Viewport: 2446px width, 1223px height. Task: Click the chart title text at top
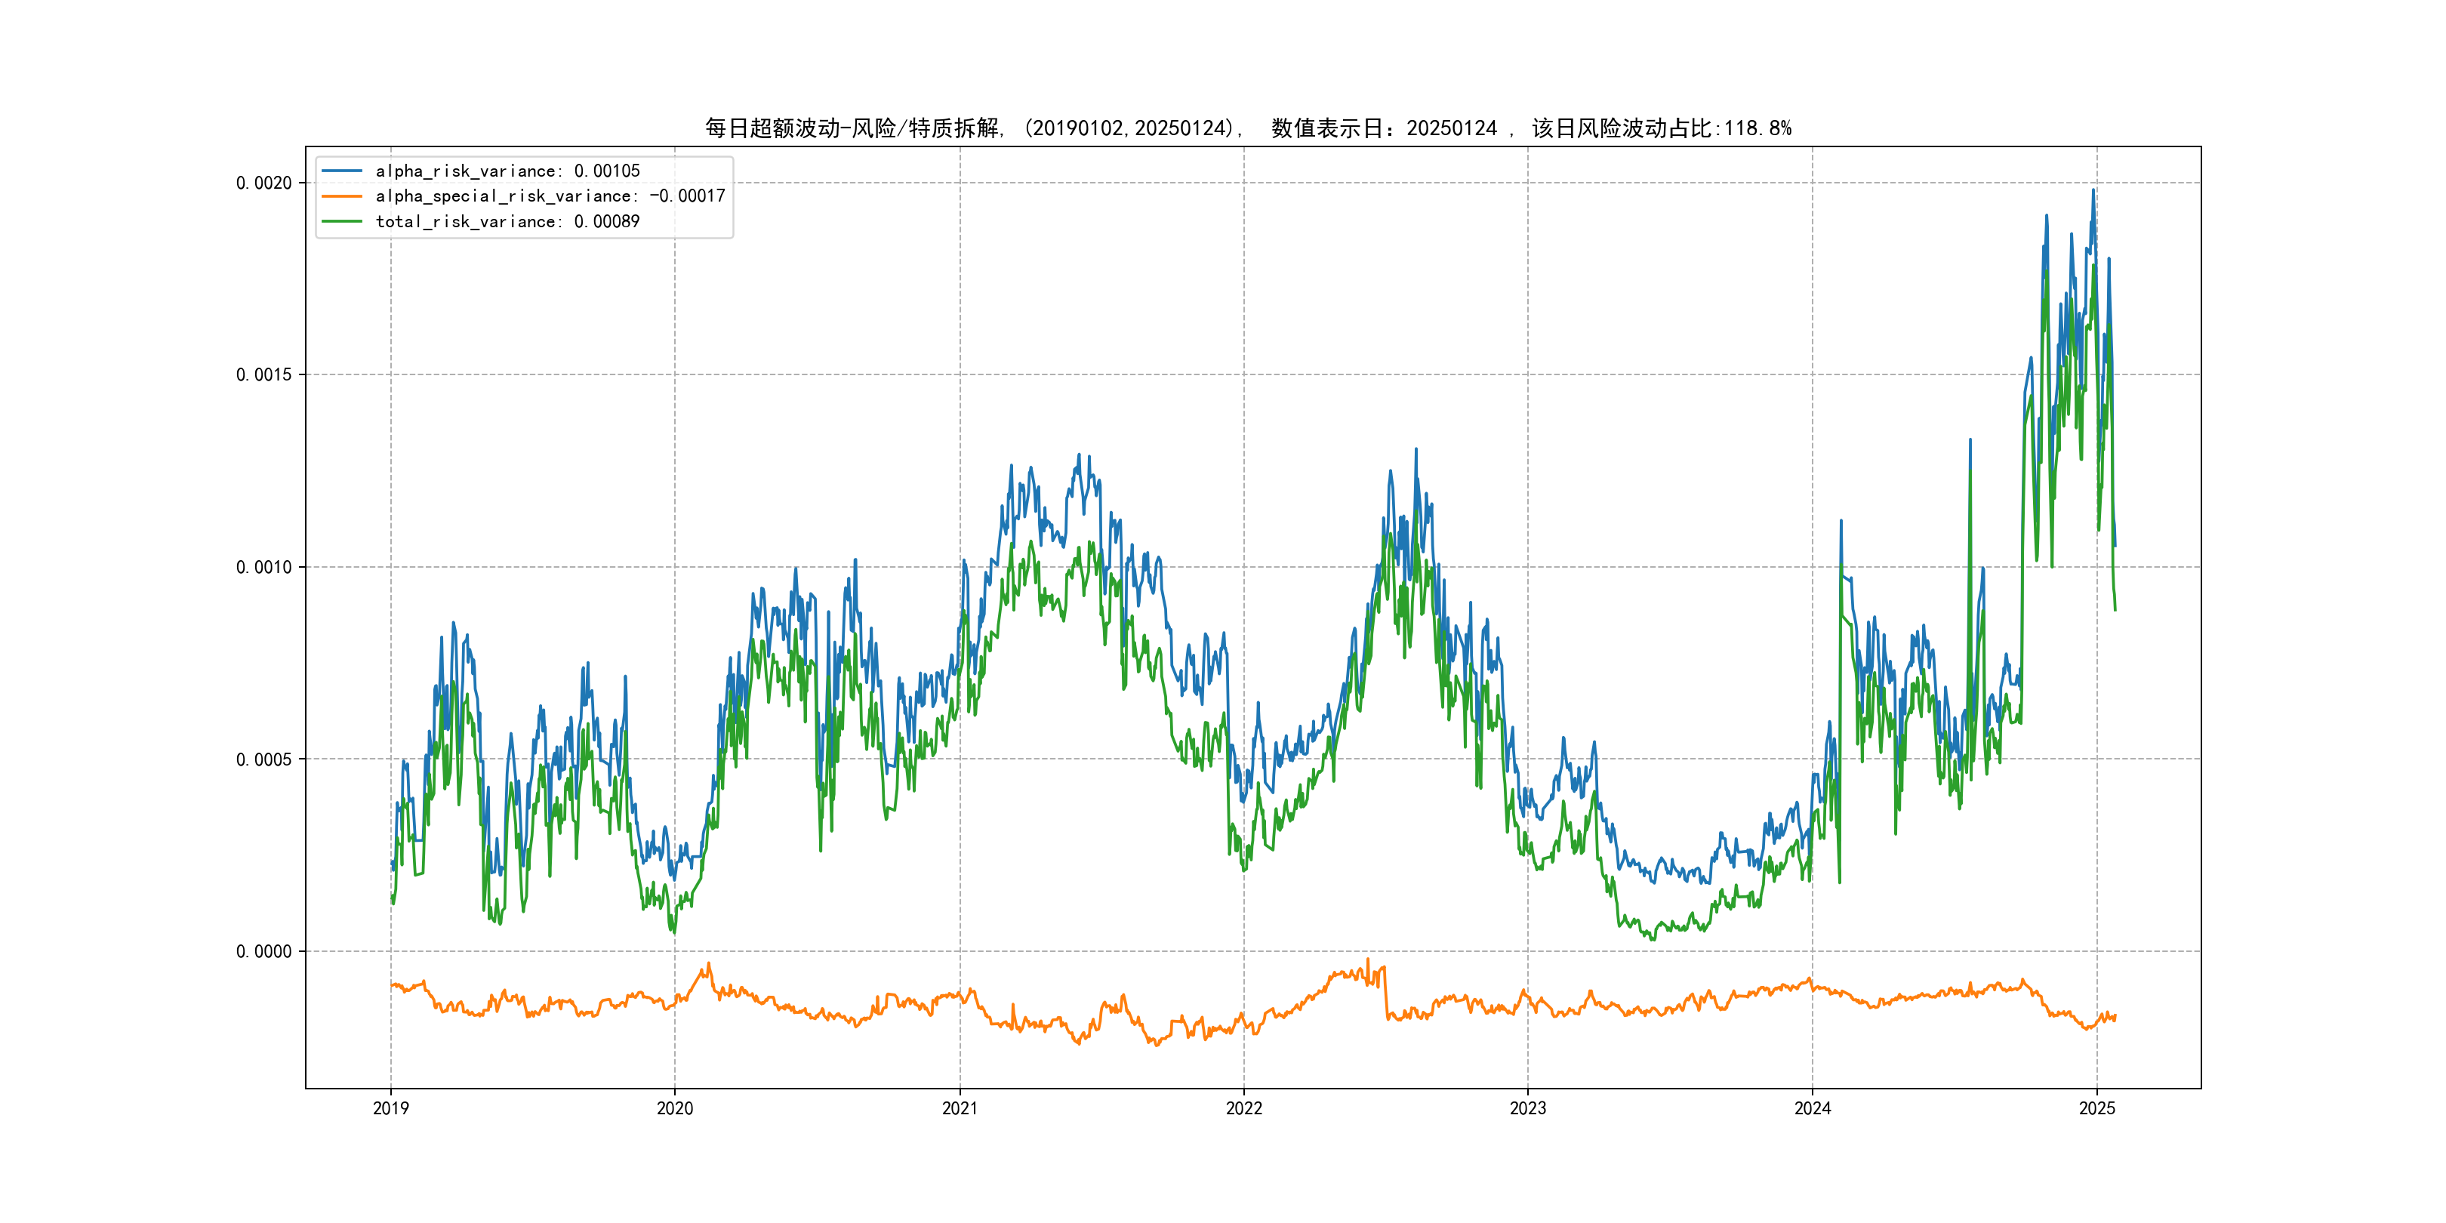click(x=1246, y=128)
